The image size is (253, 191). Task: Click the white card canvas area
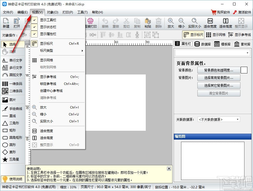pos(116,103)
